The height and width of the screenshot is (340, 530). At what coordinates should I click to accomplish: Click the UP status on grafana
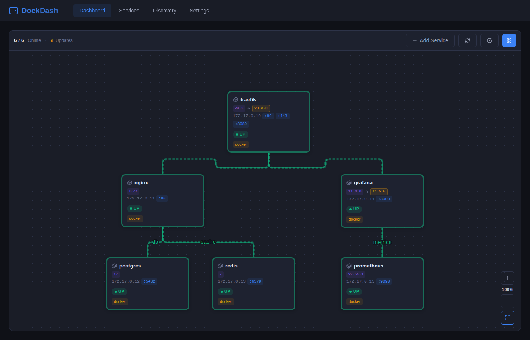(354, 209)
